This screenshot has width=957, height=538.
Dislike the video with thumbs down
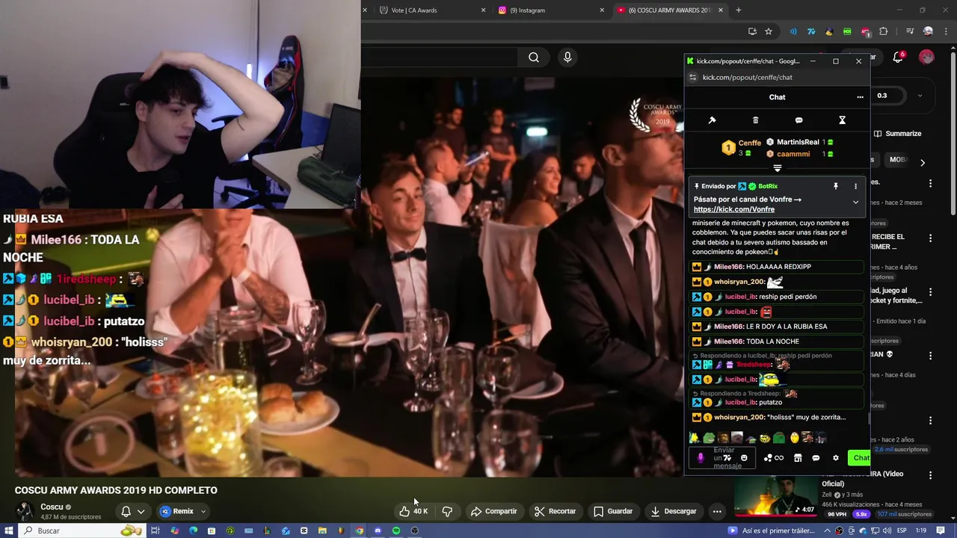pos(447,511)
